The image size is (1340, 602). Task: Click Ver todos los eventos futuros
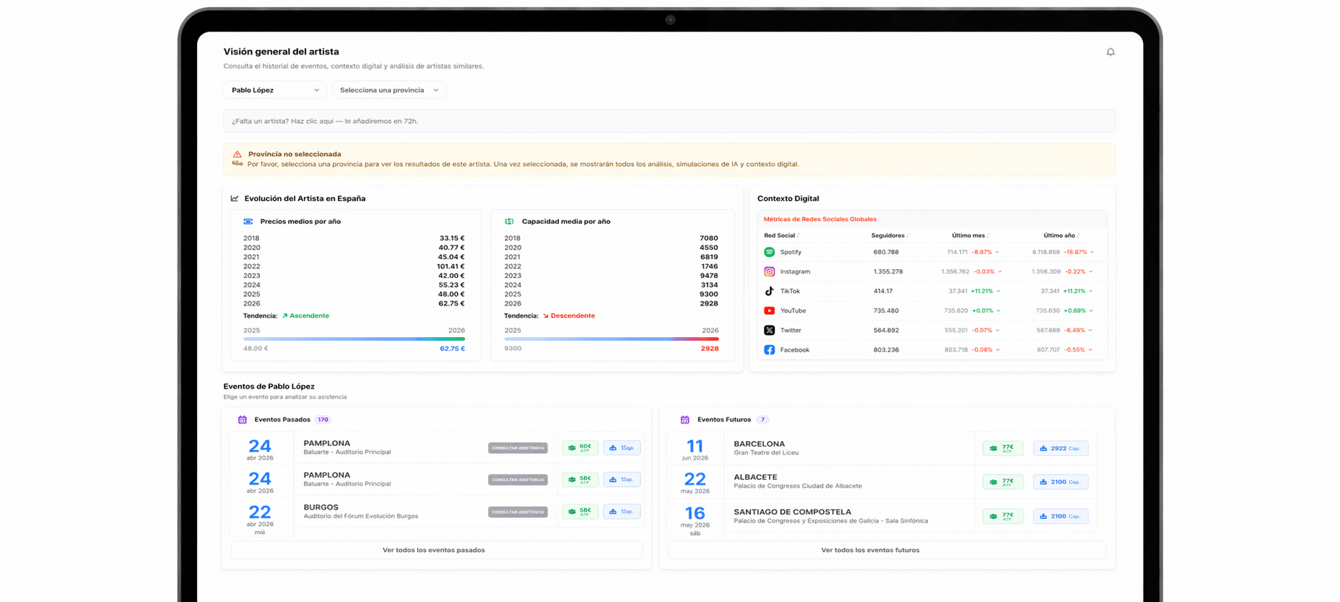click(x=886, y=550)
